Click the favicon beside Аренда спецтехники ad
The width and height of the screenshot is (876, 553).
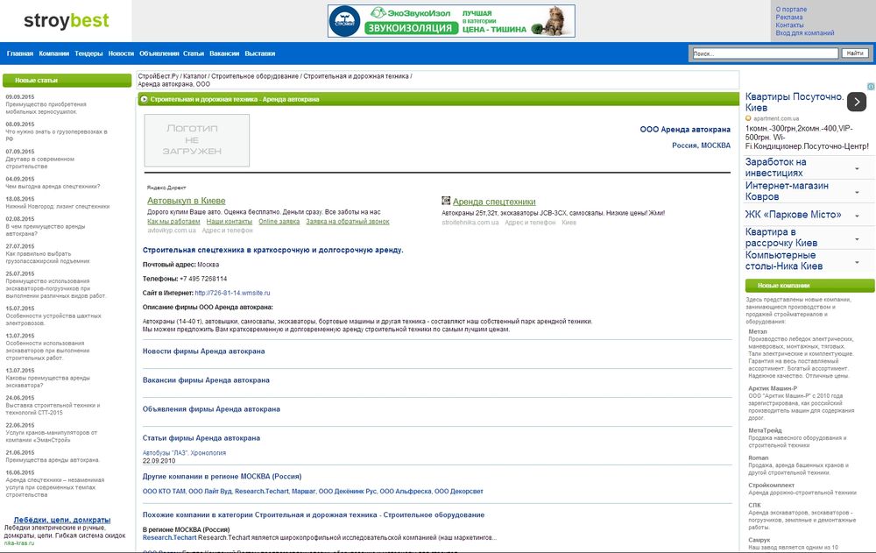[x=446, y=201]
